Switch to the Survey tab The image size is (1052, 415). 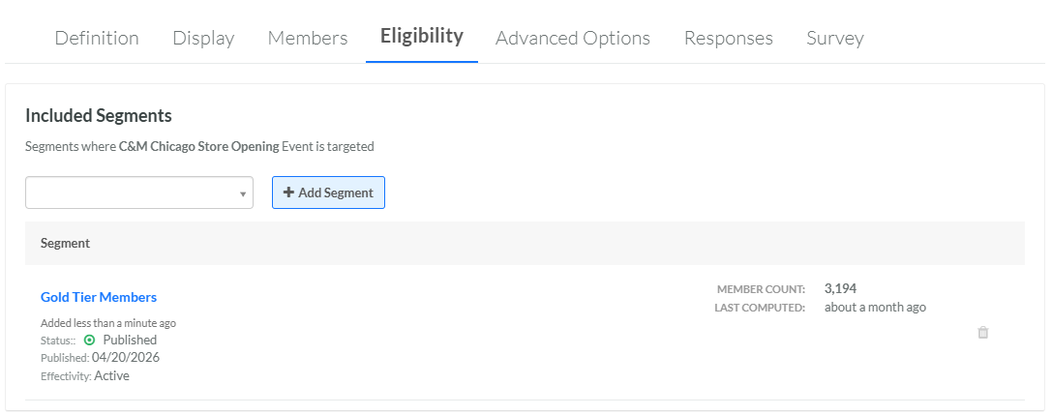coord(834,39)
